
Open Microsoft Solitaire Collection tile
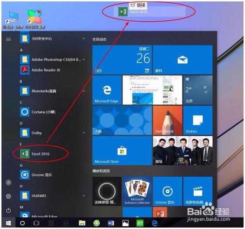click(137, 191)
